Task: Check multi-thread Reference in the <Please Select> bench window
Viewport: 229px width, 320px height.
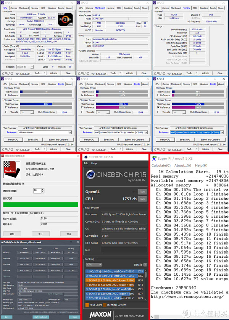Action: 6,107
